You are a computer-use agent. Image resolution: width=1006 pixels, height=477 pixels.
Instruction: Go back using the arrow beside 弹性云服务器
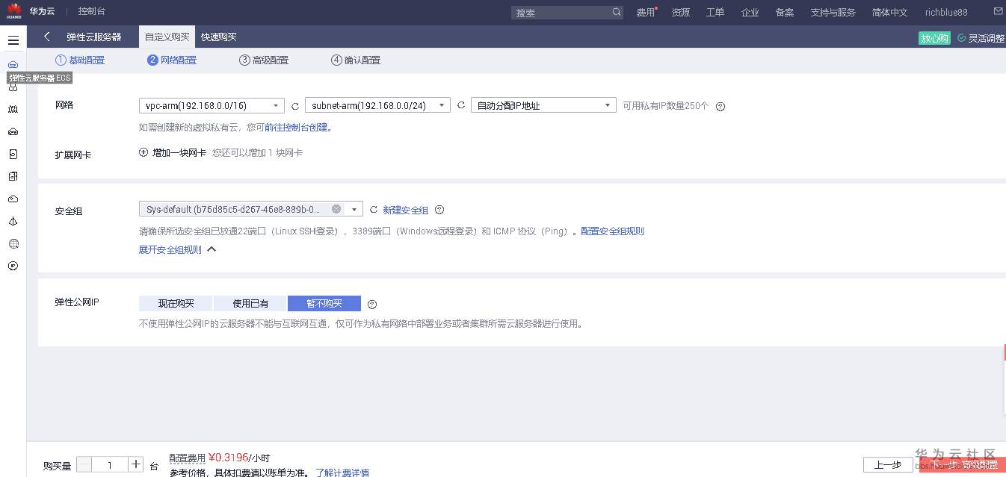[x=47, y=37]
